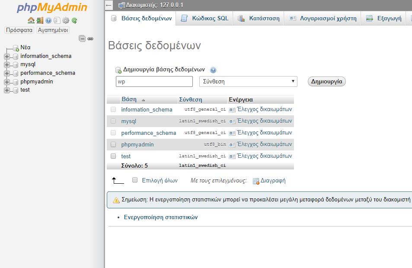Click Διαγραφή link for selected databases

(273, 181)
